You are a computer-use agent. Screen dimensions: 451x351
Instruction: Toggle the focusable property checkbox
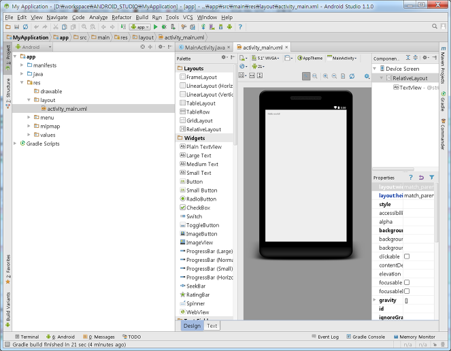click(407, 282)
